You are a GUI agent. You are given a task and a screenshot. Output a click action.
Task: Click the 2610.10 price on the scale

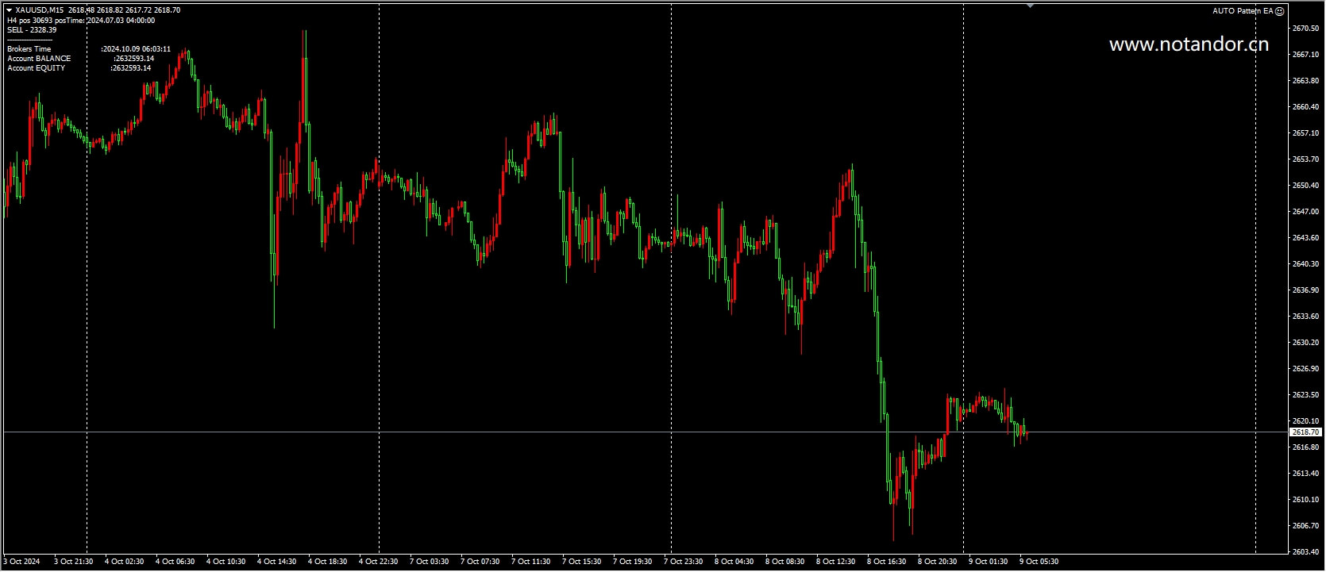pyautogui.click(x=1306, y=500)
